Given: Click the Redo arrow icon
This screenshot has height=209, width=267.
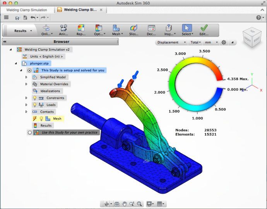Looking at the screenshot, I should [43, 17].
